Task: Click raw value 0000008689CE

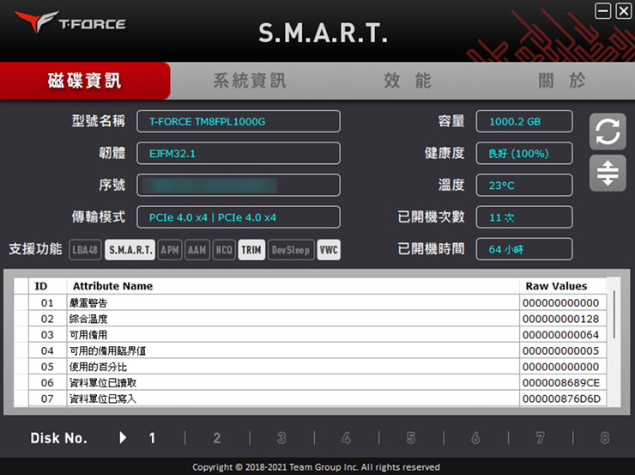Action: (561, 383)
